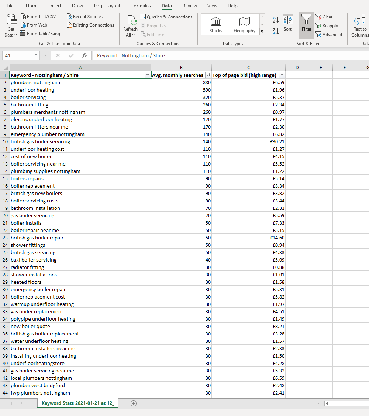Select the Keyword Stats sheet tab
The width and height of the screenshot is (369, 416).
pyautogui.click(x=78, y=403)
